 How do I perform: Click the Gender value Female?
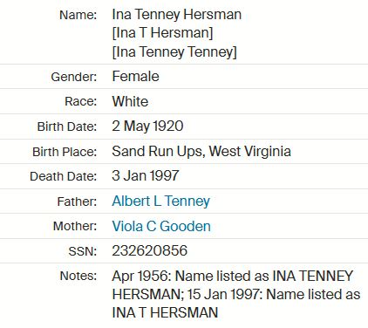135,77
